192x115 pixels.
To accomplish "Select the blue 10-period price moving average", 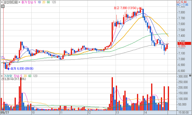I will click(39, 2).
